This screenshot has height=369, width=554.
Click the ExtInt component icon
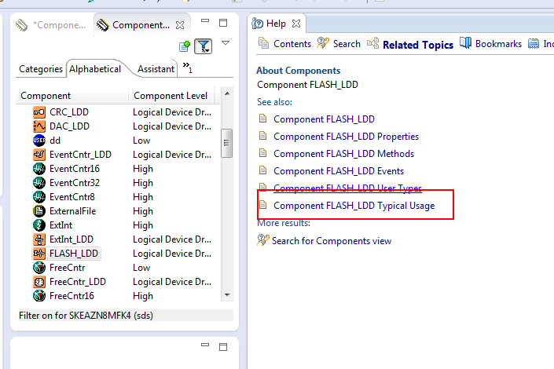coord(39,225)
